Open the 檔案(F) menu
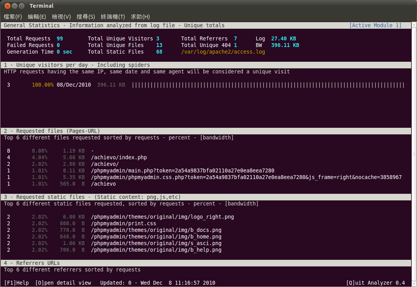Screen dimensions: 417x287 click(x=13, y=17)
